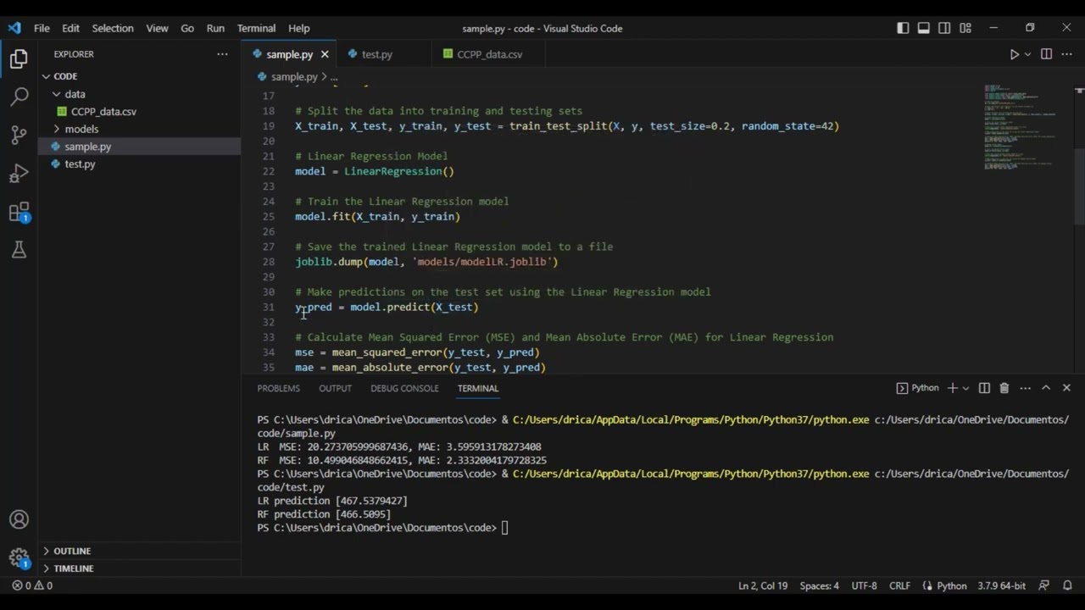The width and height of the screenshot is (1085, 610).
Task: Change CRLF line ending setting
Action: 899,585
